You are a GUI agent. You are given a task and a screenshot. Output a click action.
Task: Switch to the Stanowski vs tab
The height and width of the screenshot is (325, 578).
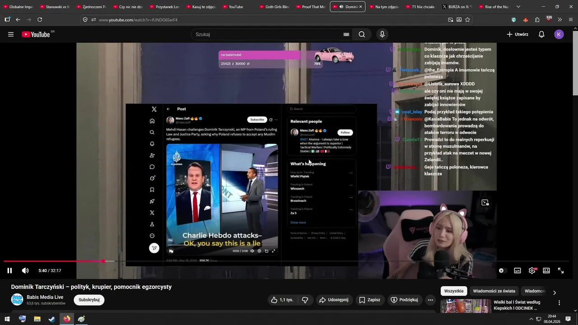[x=55, y=7]
